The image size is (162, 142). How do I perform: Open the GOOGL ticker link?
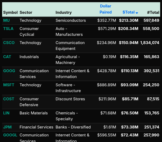(10, 135)
